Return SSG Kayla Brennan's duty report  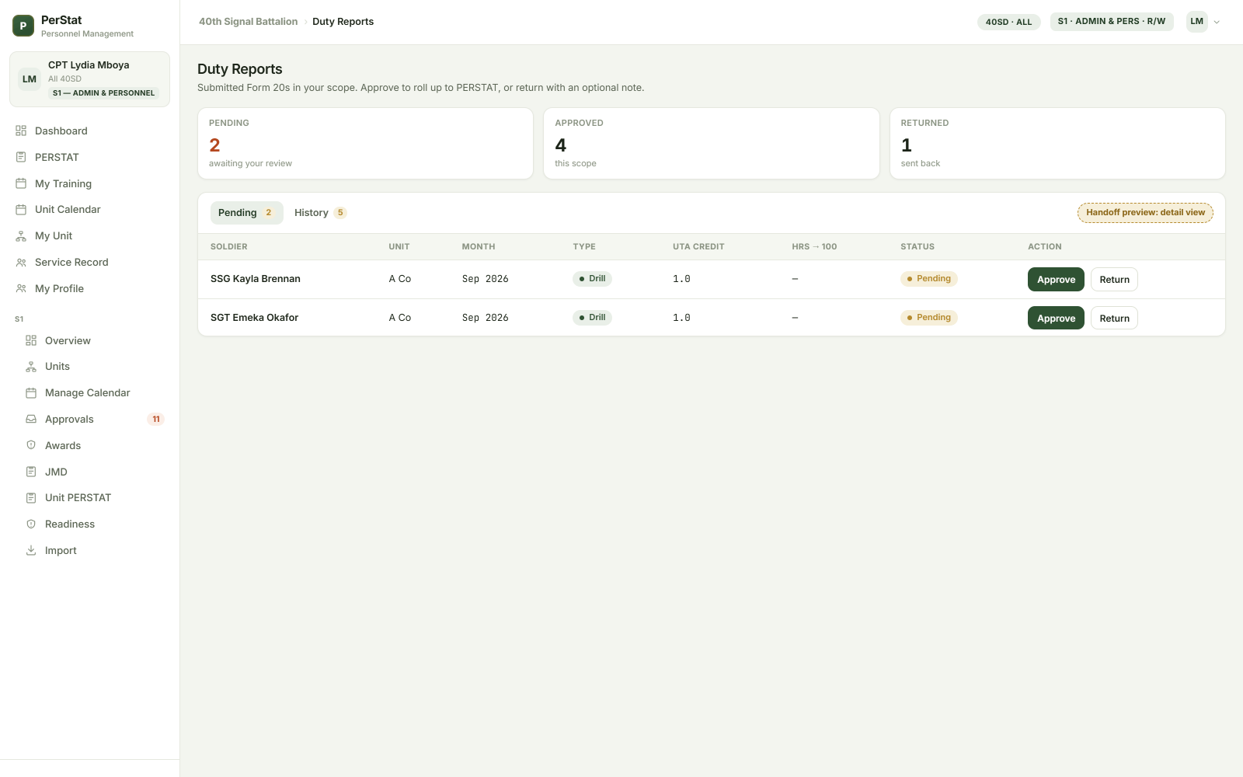click(1114, 280)
